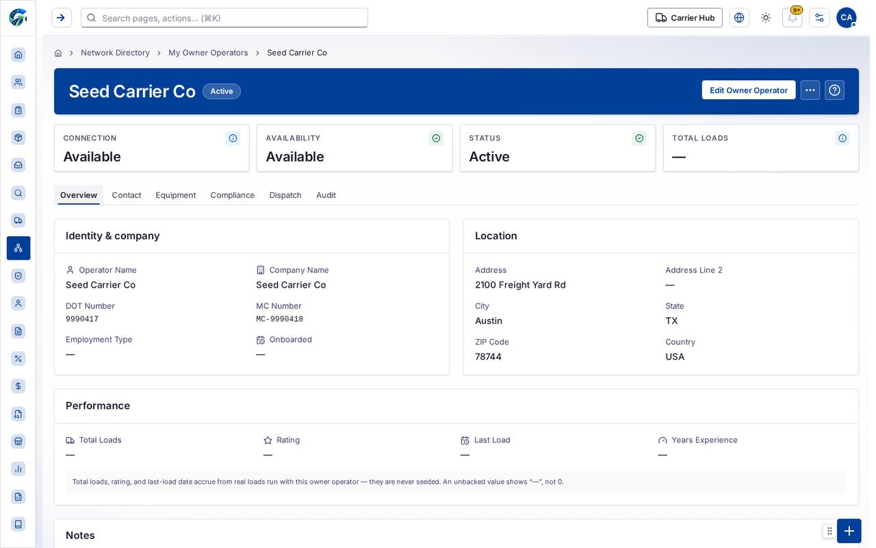The width and height of the screenshot is (876, 548).
Task: Click the Connection card info icon
Action: pos(233,138)
